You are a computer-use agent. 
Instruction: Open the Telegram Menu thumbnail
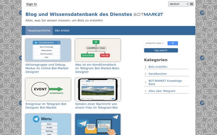tap(48, 125)
